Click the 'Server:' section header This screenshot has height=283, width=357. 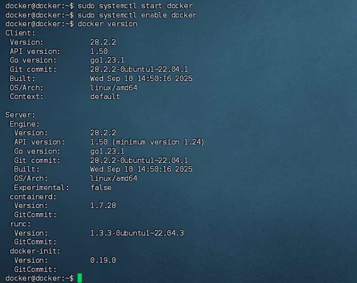coord(20,115)
